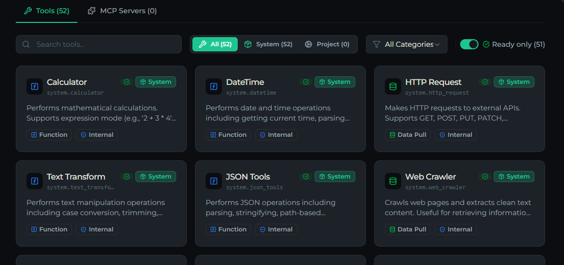This screenshot has width=564, height=265.
Task: Click the system.web_crawler identifier text
Action: point(435,187)
